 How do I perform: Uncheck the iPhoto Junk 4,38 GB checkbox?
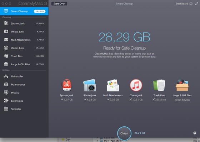[85, 100]
